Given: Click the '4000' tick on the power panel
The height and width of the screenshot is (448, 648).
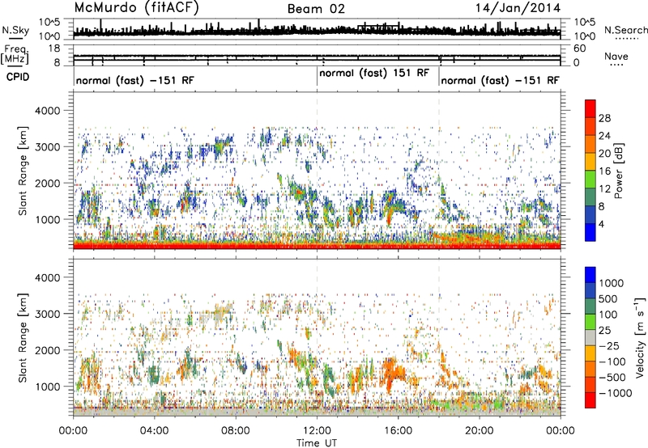Looking at the screenshot, I should [x=47, y=111].
